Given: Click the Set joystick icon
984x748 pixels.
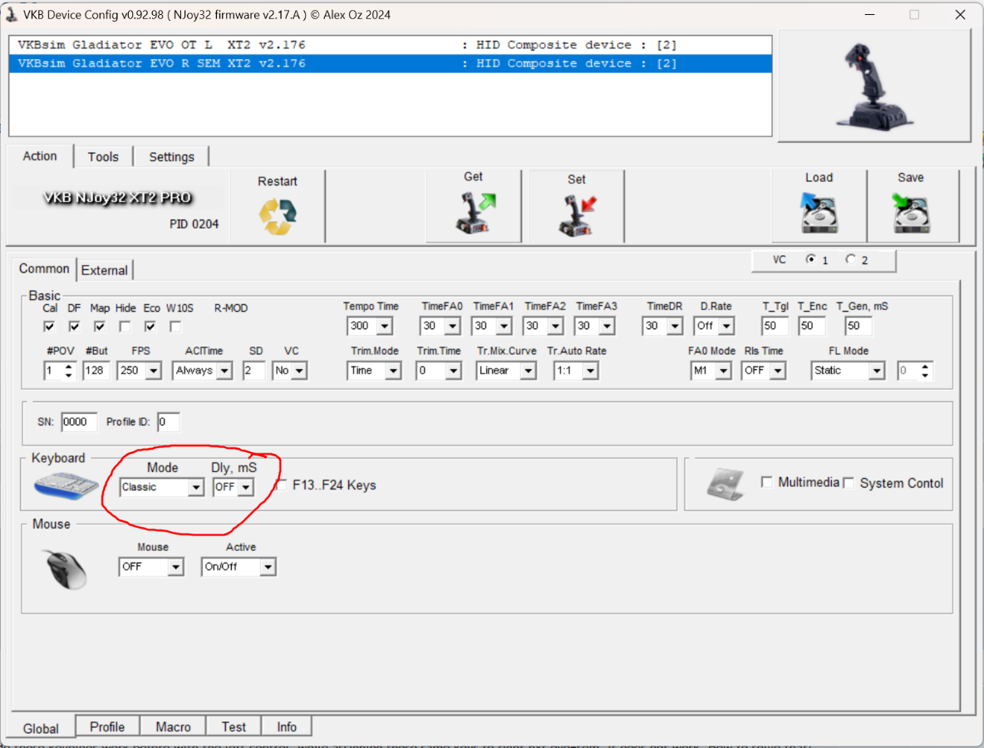Looking at the screenshot, I should pyautogui.click(x=576, y=215).
